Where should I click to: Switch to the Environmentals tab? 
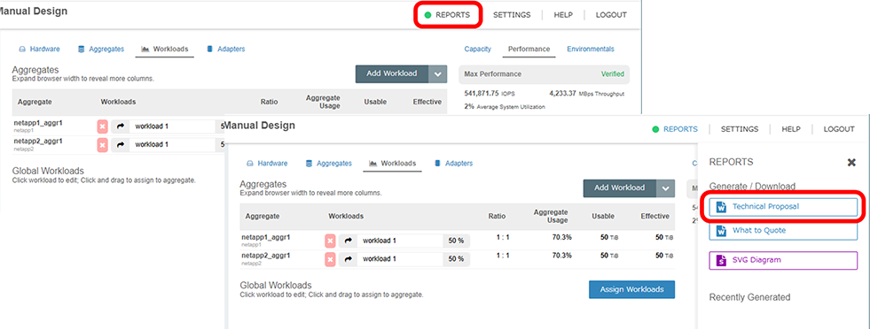point(591,49)
